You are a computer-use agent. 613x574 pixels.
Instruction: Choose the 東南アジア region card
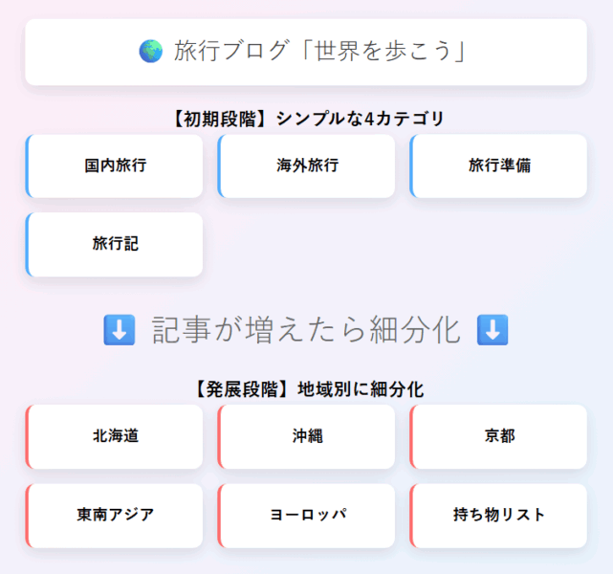[115, 515]
